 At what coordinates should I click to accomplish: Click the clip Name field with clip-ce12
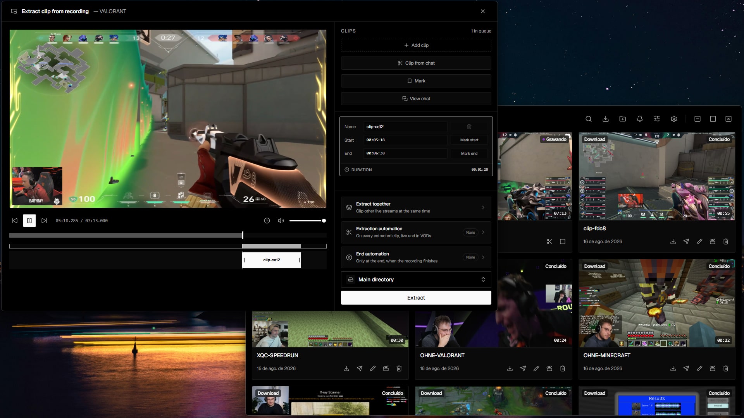click(x=405, y=127)
